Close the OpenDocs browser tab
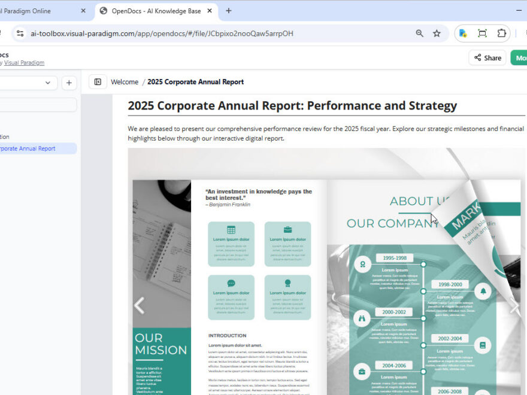 (x=210, y=11)
